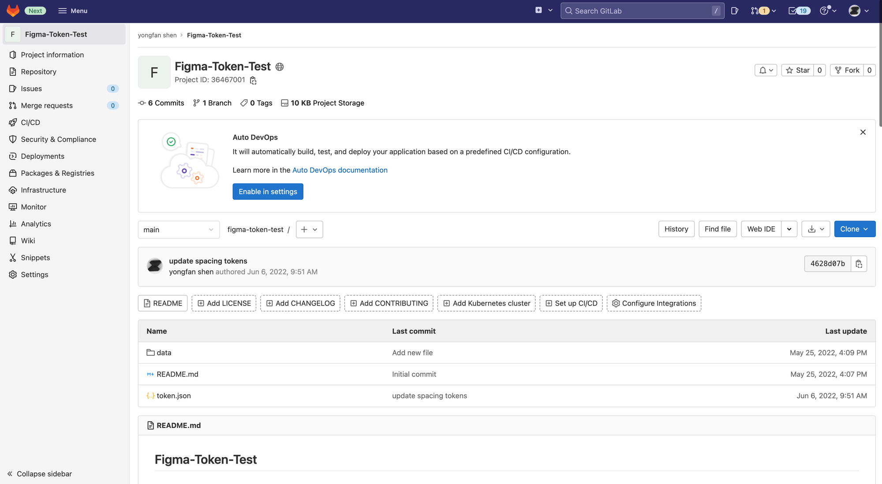Expand the Web IDE options arrow

point(789,229)
